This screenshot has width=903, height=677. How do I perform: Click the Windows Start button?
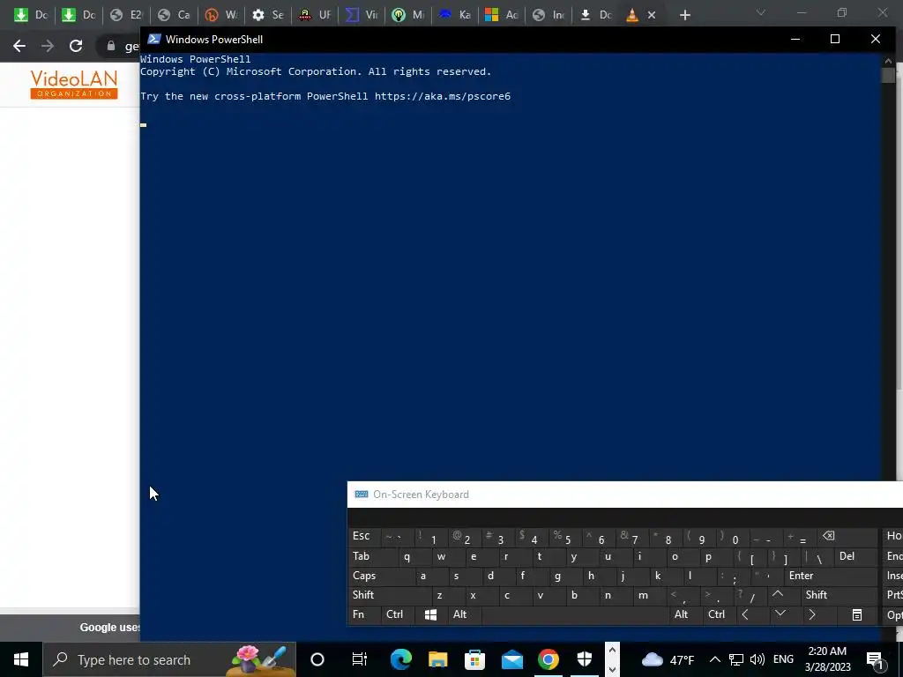click(x=21, y=659)
